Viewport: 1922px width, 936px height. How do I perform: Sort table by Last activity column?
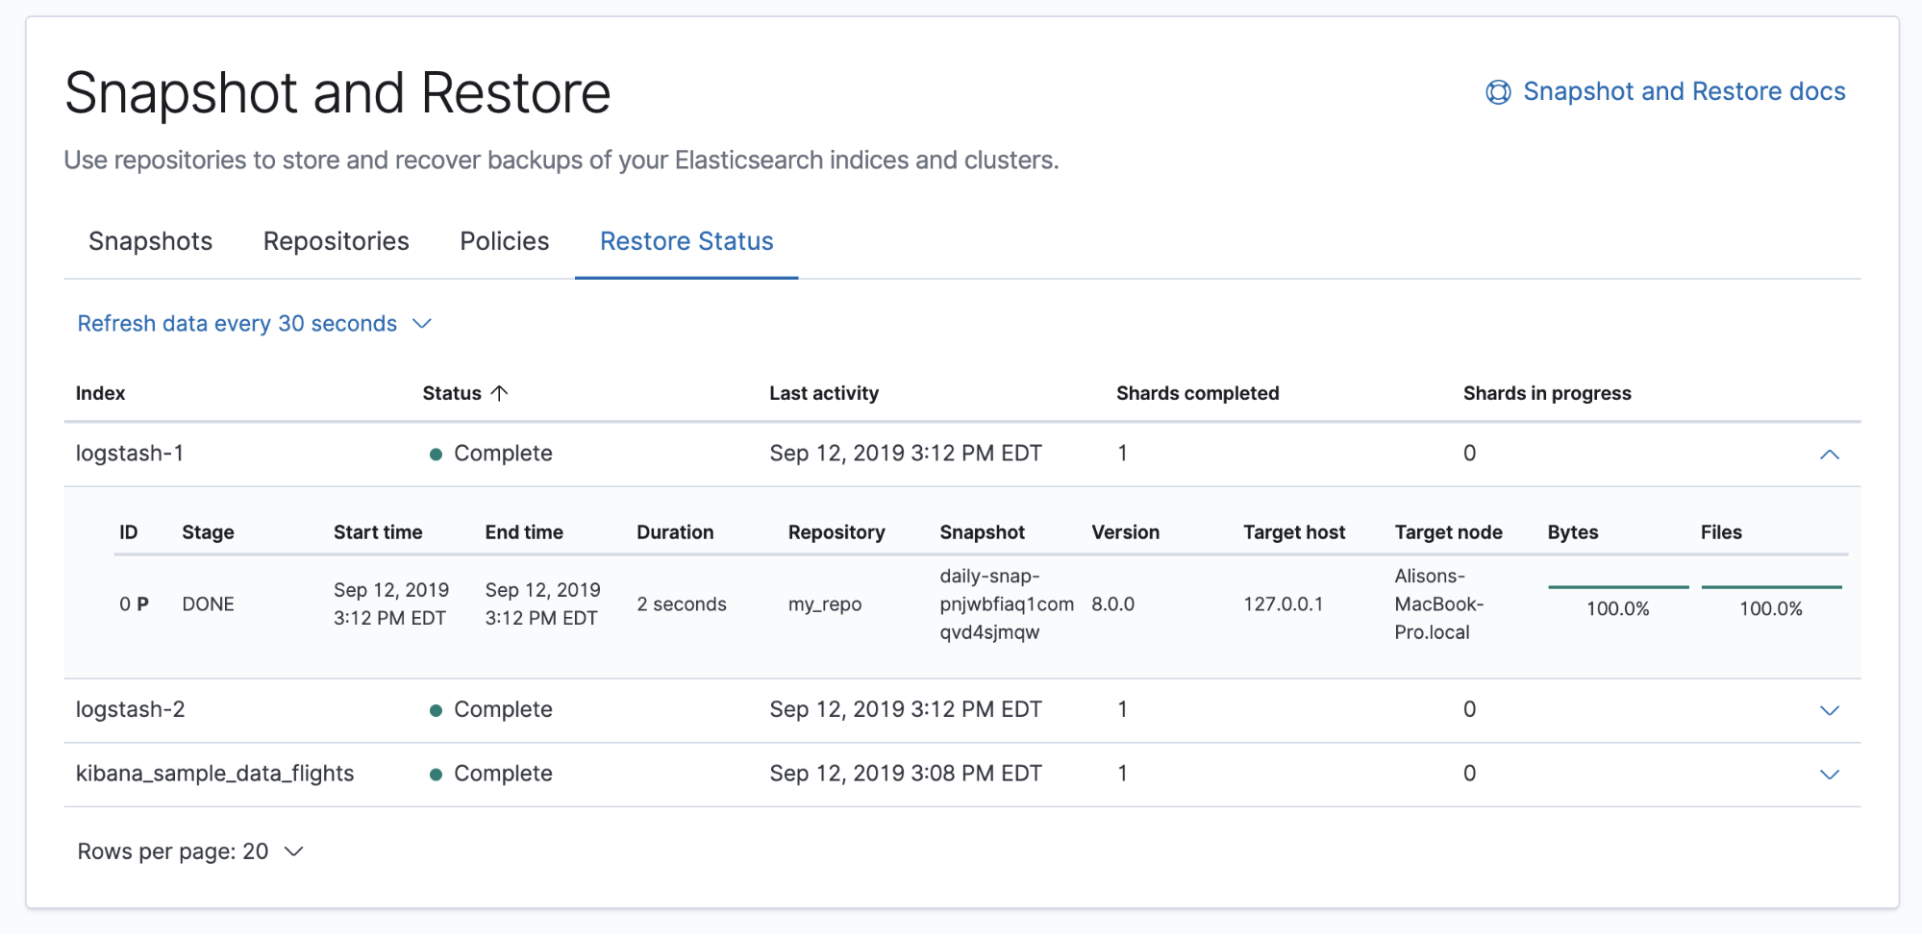click(x=824, y=393)
